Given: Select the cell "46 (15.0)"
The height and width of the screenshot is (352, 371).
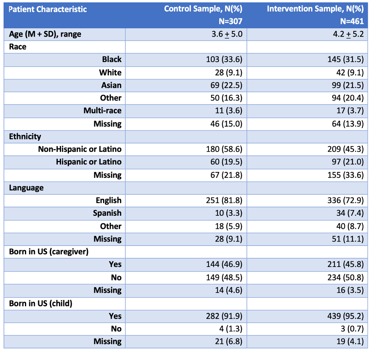Looking at the screenshot, I should tap(226, 124).
